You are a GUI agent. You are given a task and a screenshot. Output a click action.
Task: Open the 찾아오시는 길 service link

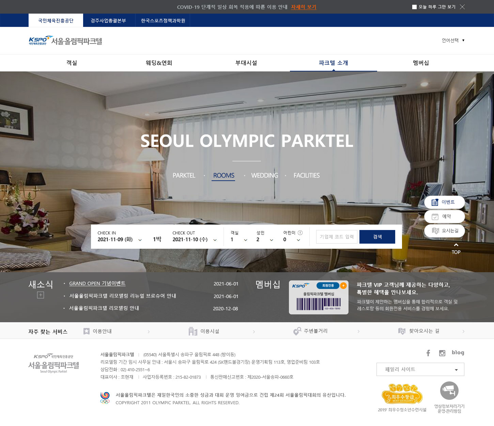(424, 331)
